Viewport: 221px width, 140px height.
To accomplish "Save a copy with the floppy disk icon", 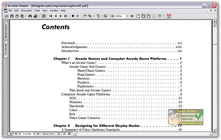I will [12, 16].
